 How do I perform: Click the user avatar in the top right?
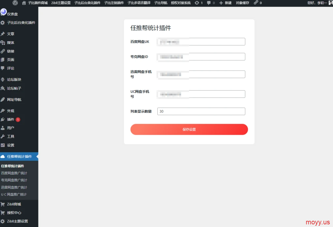pyautogui.click(x=331, y=3)
